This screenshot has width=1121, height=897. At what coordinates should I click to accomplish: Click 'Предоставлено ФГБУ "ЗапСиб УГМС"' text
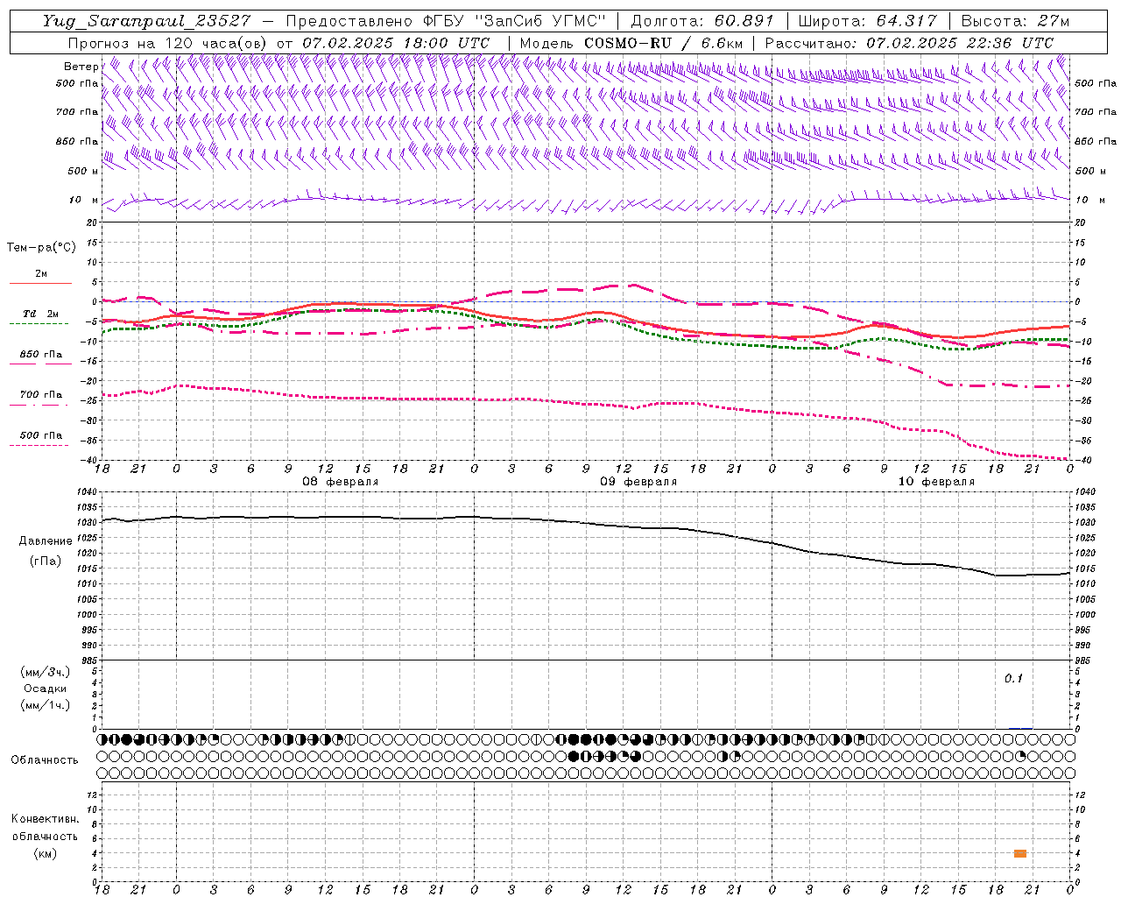point(447,21)
